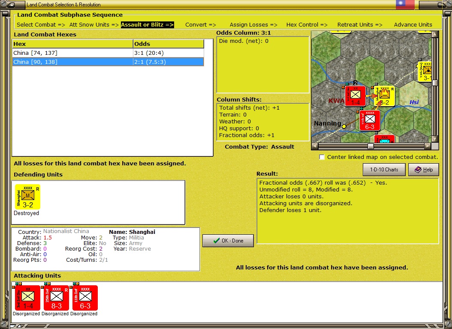This screenshot has height=329, width=452.
Task: Enable Center linked map on selected combat
Action: [322, 157]
